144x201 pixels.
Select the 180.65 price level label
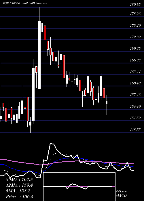[135, 5]
